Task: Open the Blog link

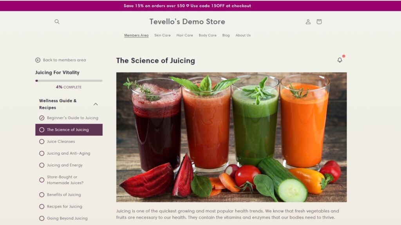Action: click(226, 35)
